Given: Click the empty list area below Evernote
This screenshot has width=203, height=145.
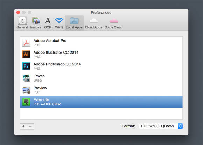Looking at the screenshot, I should coord(101,113).
